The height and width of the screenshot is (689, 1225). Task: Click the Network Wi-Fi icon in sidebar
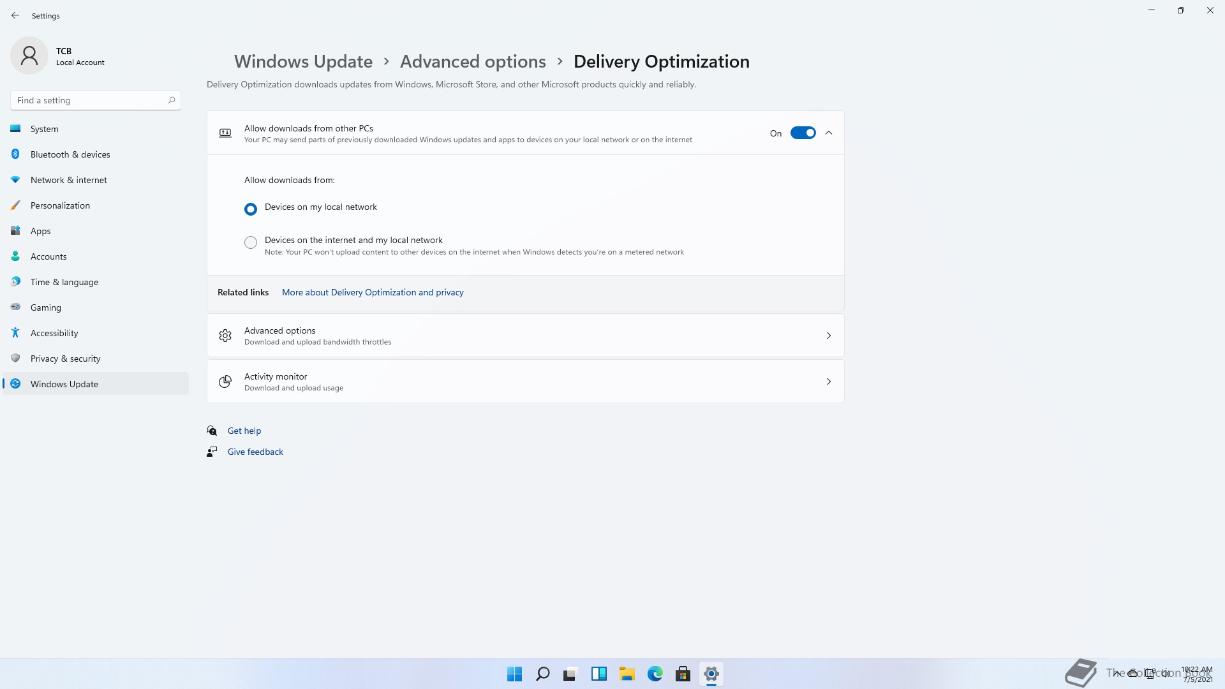point(15,180)
